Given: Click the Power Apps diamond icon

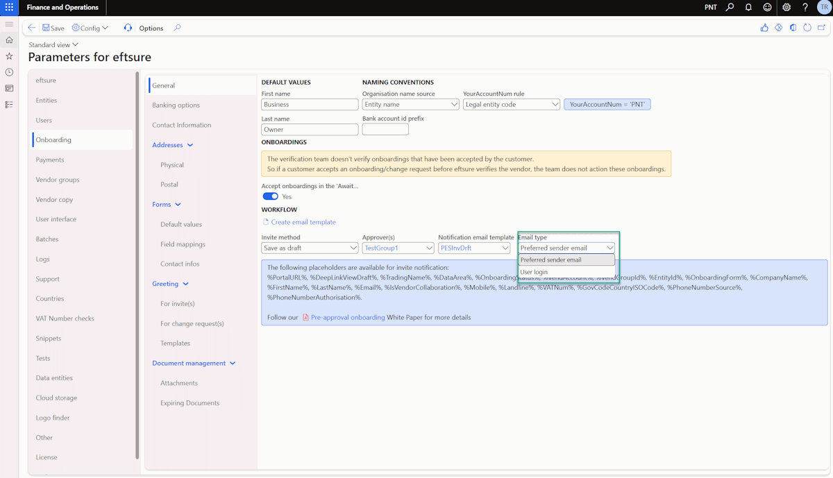Looking at the screenshot, I should tap(779, 28).
